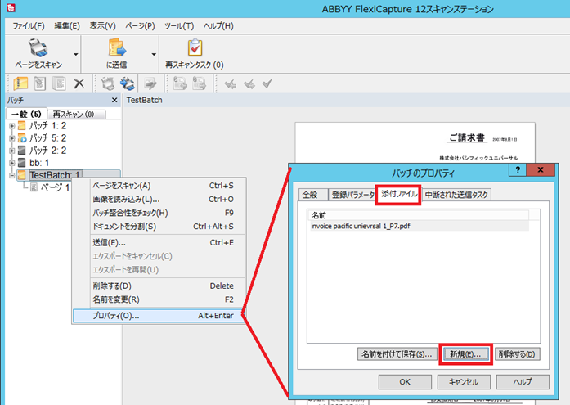
Task: Click the Help (ヘルプ) button in dialog
Action: (x=523, y=382)
